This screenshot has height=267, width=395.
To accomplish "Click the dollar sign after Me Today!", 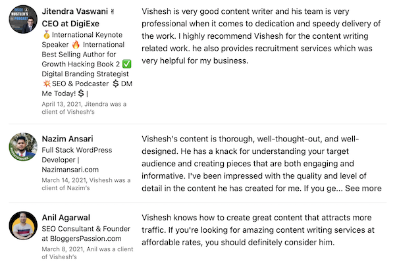I will click(x=81, y=93).
